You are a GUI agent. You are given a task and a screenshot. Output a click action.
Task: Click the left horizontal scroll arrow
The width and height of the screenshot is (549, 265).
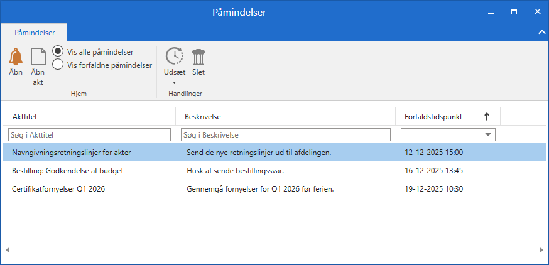[8, 250]
